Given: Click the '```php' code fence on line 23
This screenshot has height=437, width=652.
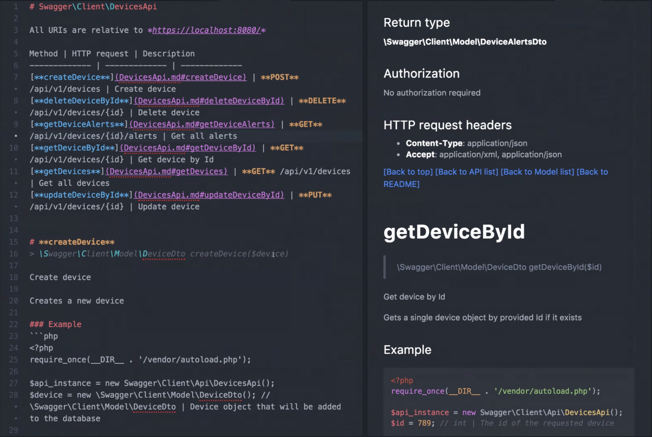Looking at the screenshot, I should click(x=44, y=336).
